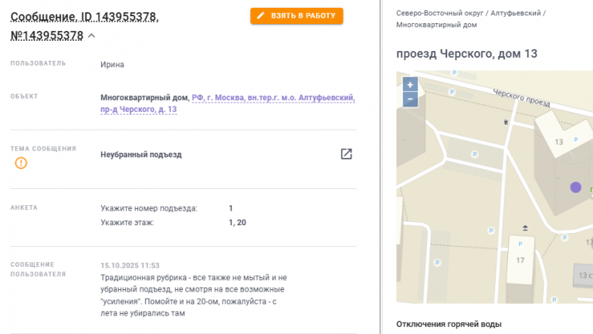Click building 13 label on the map

pos(559,142)
